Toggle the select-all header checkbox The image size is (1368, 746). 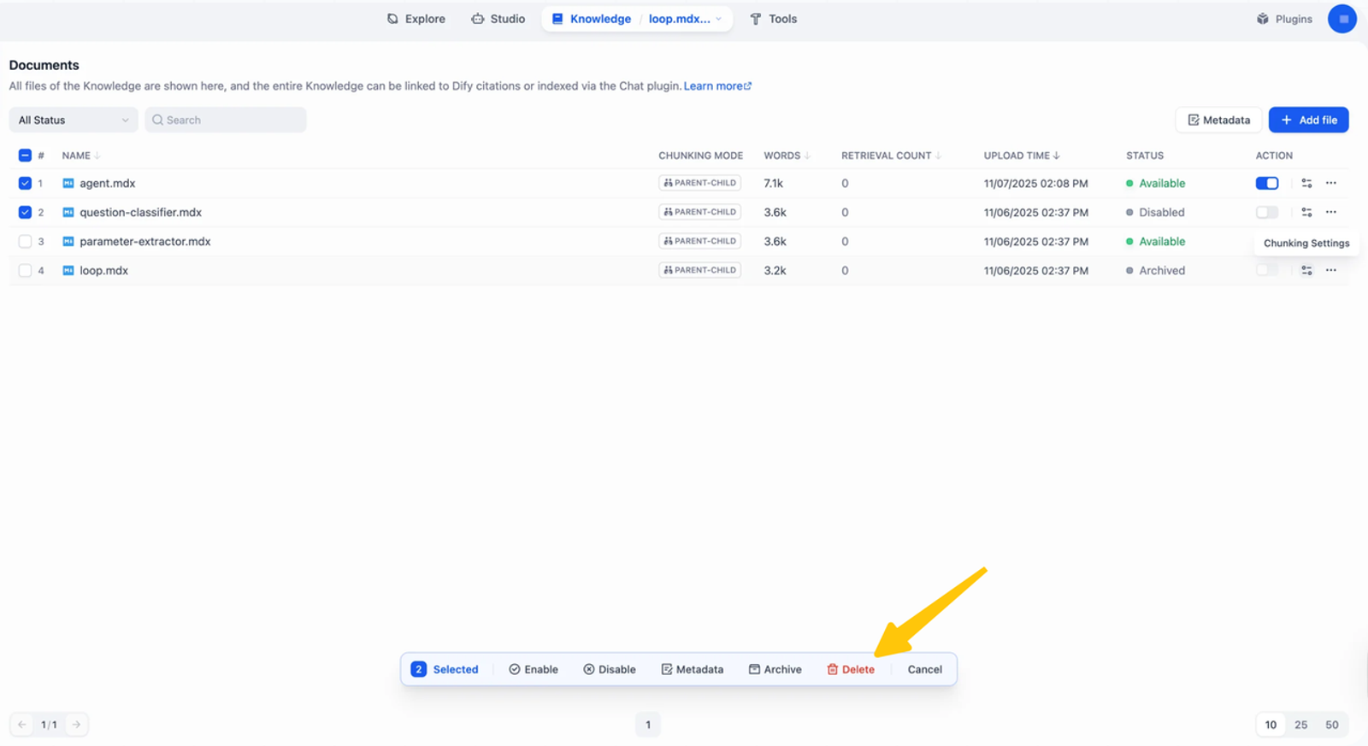tap(25, 156)
